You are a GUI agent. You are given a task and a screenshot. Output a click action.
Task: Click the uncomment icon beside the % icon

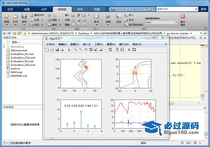tap(78, 20)
